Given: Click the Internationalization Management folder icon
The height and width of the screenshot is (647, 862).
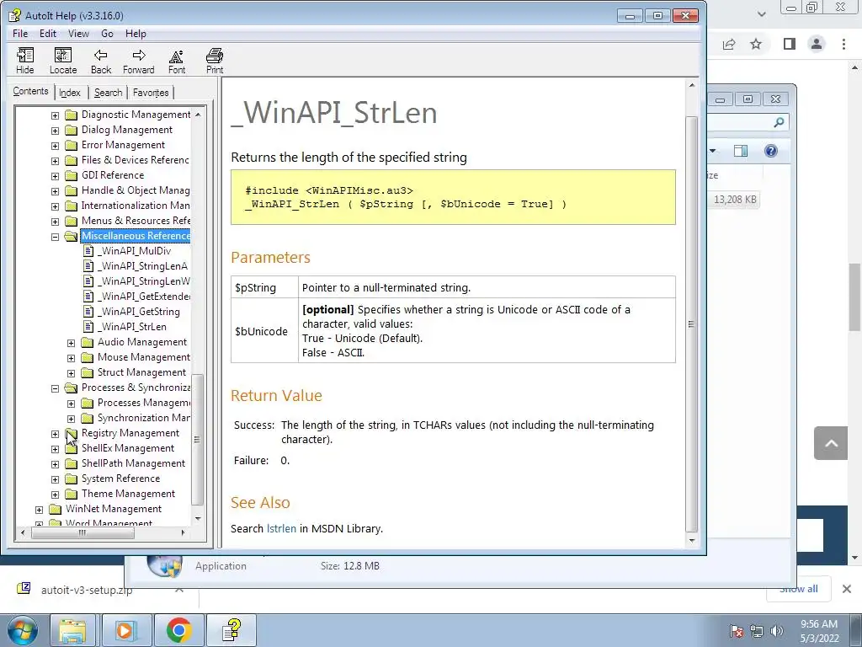Looking at the screenshot, I should tap(71, 206).
